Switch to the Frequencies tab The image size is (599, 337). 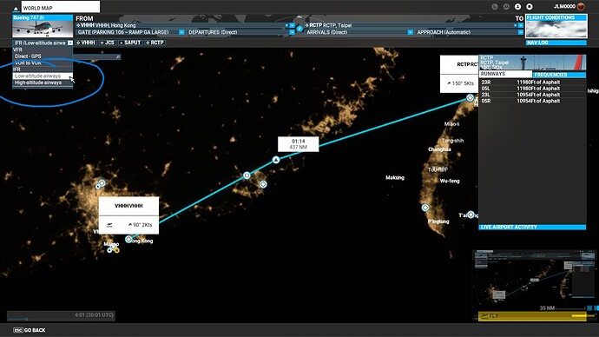[559, 75]
